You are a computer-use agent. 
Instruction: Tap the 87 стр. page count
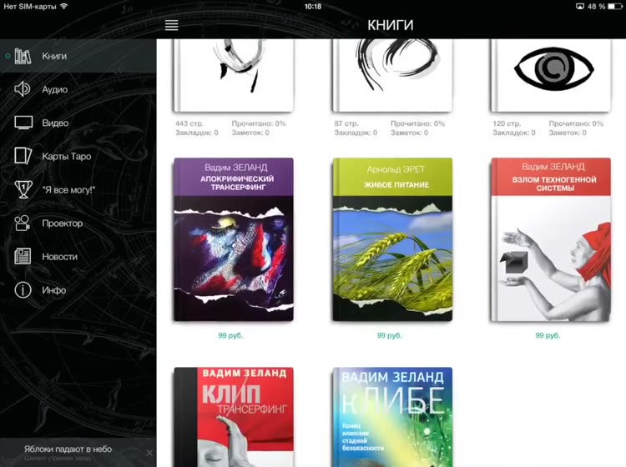[x=346, y=123]
